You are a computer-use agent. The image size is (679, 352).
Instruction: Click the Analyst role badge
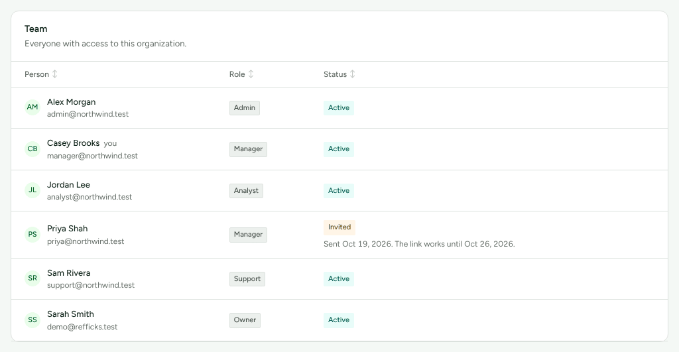[246, 190]
